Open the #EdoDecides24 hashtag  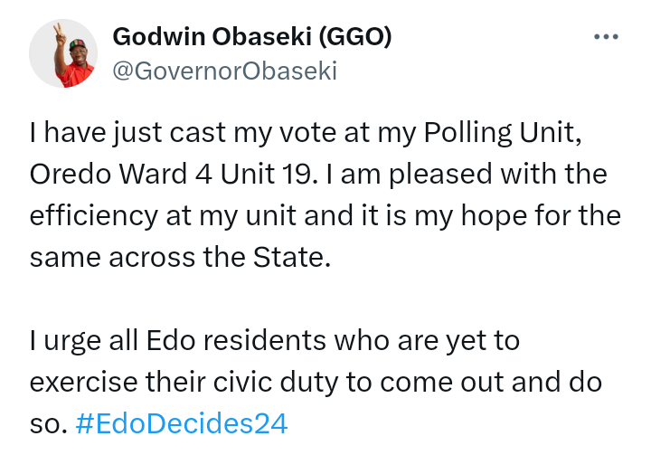pos(183,422)
